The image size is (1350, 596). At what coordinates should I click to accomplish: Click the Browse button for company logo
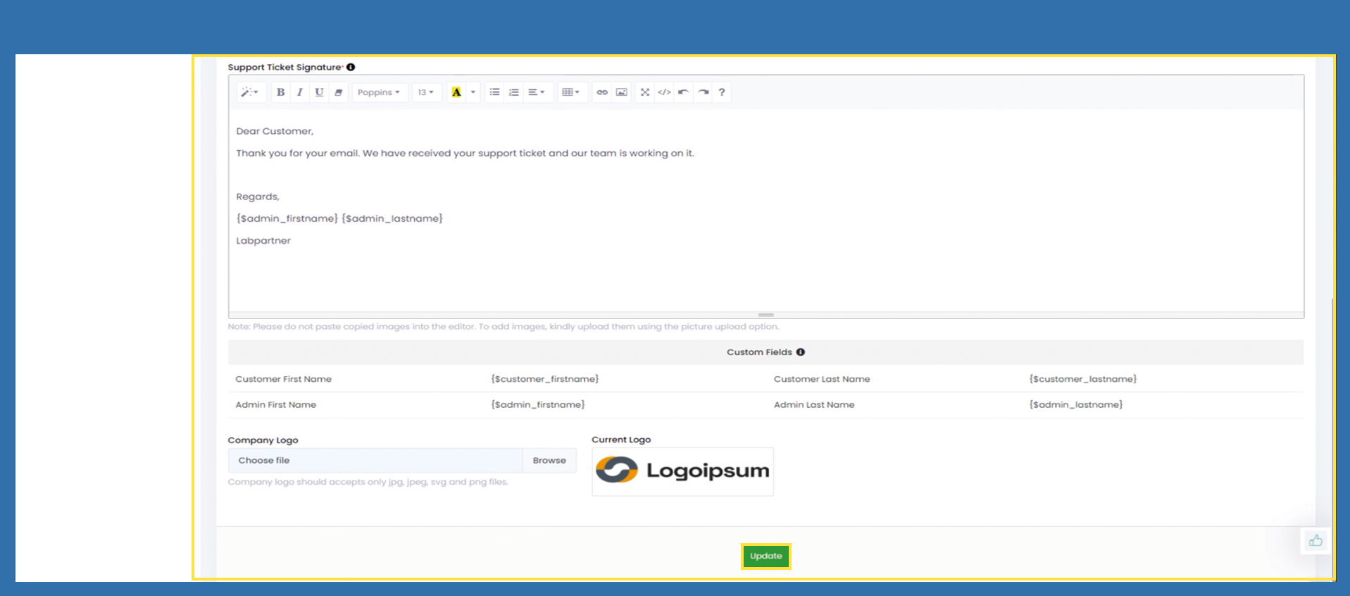[549, 461]
